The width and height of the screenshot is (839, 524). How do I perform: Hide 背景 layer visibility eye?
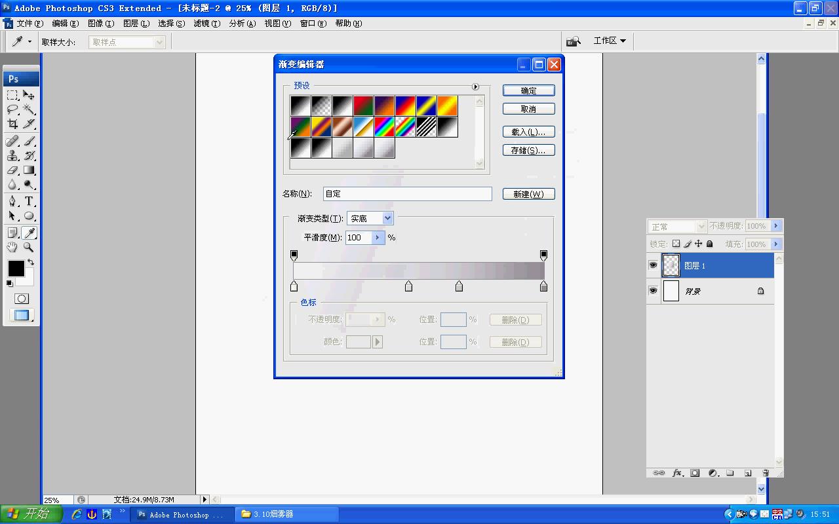pyautogui.click(x=653, y=290)
